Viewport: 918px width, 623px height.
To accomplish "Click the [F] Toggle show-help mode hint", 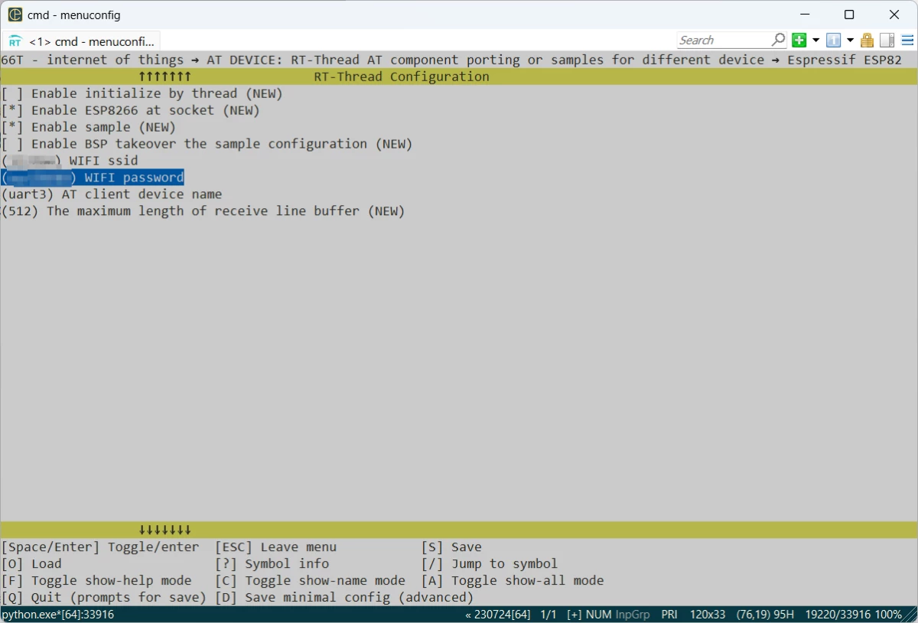I will coord(96,581).
